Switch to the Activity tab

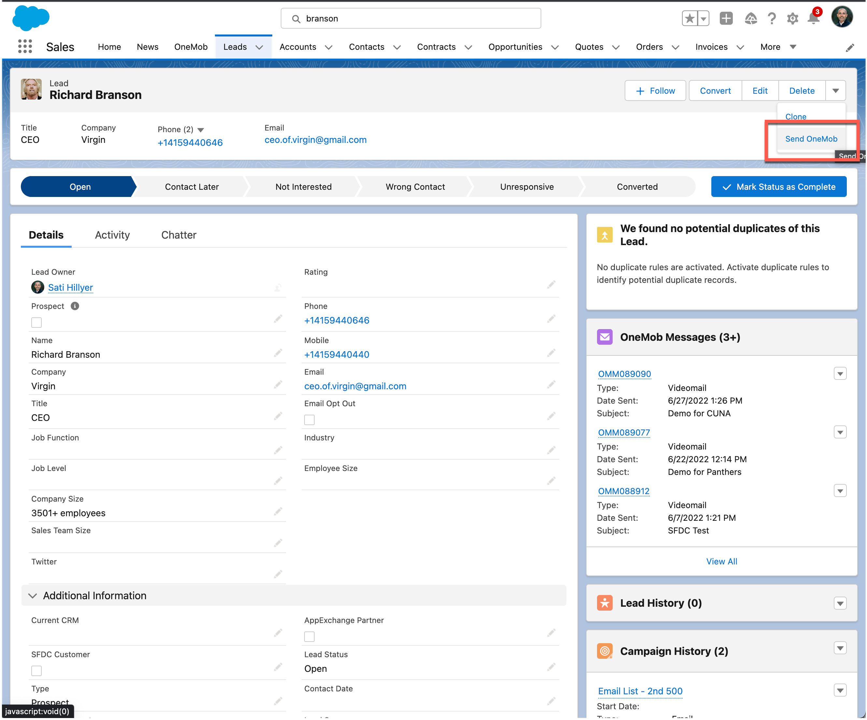pyautogui.click(x=112, y=235)
